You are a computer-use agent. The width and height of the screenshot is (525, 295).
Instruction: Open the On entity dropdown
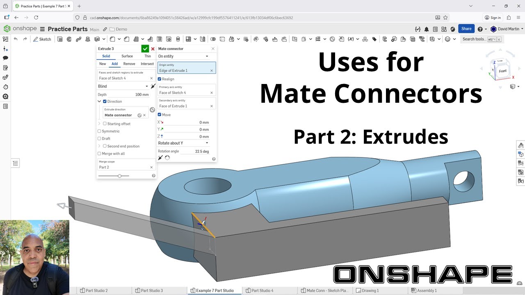[183, 56]
